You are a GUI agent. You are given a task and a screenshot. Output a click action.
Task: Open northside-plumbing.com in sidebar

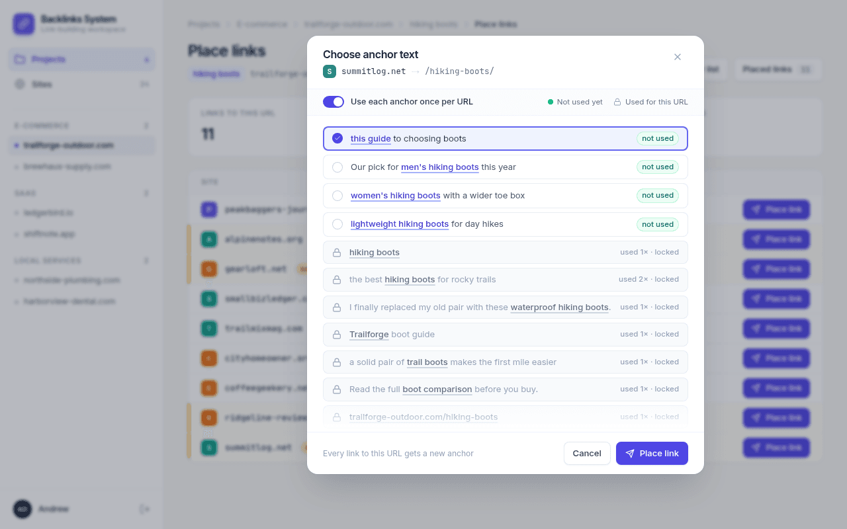coord(82,280)
